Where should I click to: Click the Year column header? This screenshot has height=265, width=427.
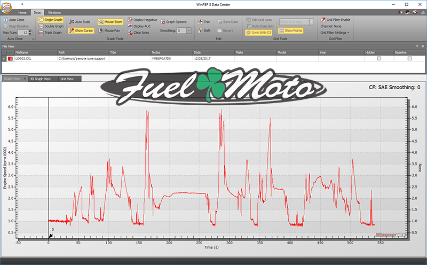342,52
